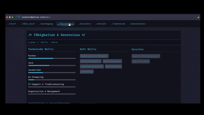Viewport: 204px width, 115px height.
Task: Click the Kommunikationsfähigkeit skill tag
Action: point(94,56)
